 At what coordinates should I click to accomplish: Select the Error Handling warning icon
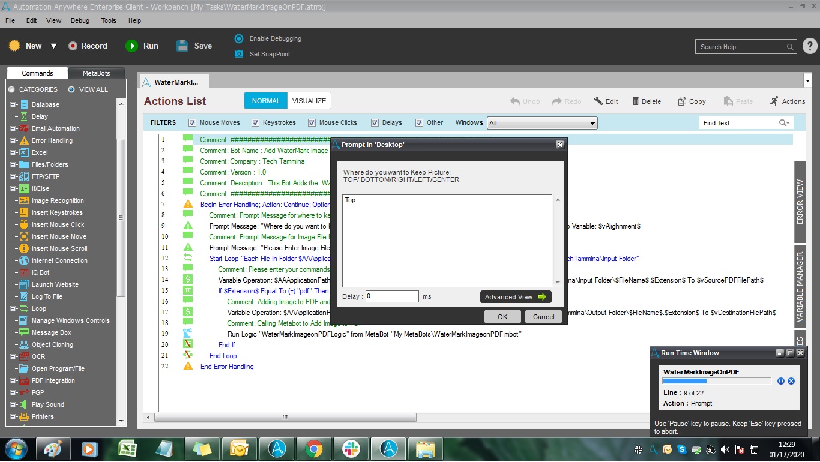click(x=24, y=140)
